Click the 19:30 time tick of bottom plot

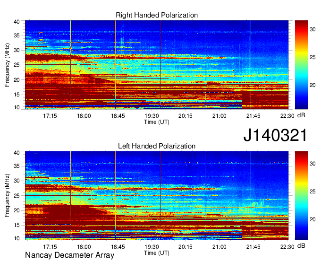coord(152,247)
